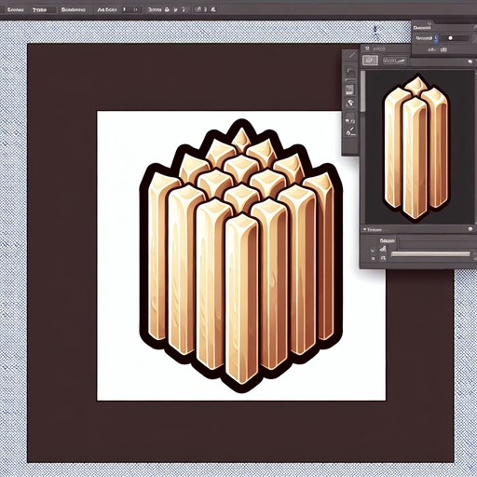Open the blue dropdown arrow beside the slider label
The image size is (477, 477).
(x=436, y=39)
